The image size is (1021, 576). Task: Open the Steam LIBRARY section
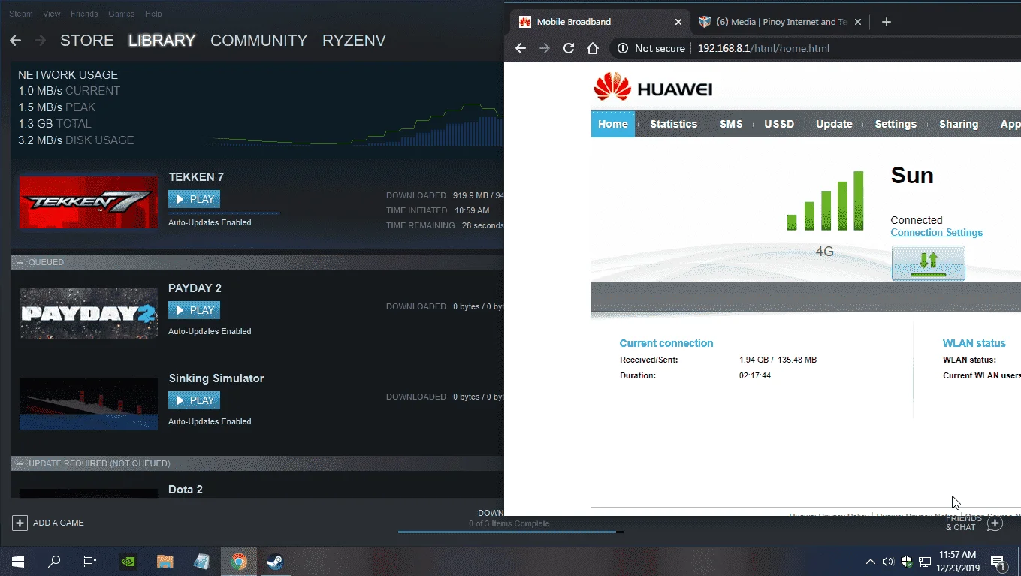click(x=162, y=41)
